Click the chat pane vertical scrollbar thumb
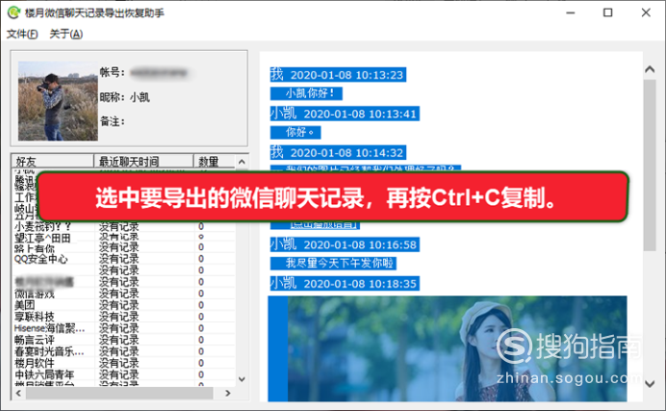This screenshot has height=411, width=666. 650,166
